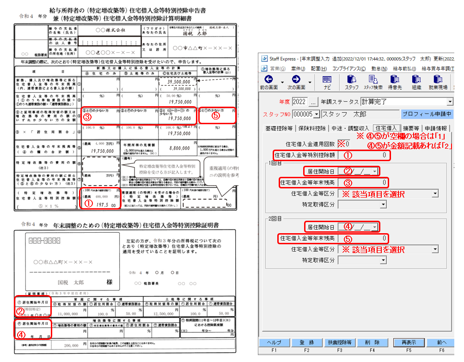
Task: Click the ヘルプ F1 button
Action: 274,343
